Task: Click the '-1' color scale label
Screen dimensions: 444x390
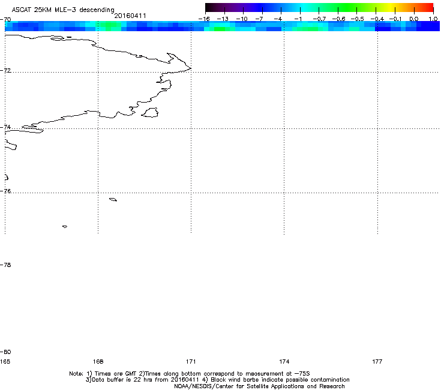Action: [x=298, y=19]
